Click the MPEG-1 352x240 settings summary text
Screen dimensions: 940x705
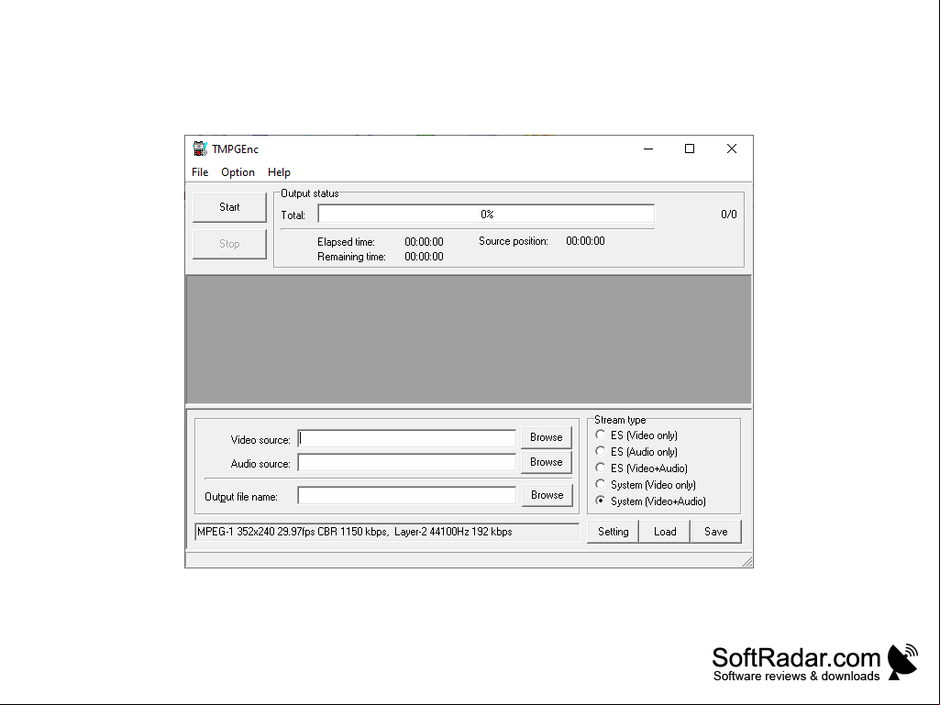pos(354,532)
